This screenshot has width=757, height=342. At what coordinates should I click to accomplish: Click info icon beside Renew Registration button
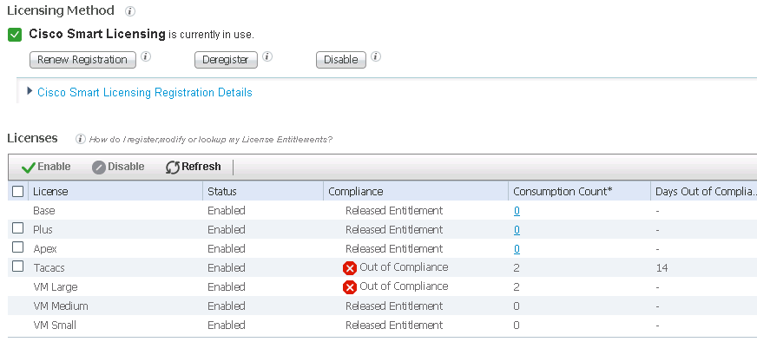pyautogui.click(x=146, y=56)
